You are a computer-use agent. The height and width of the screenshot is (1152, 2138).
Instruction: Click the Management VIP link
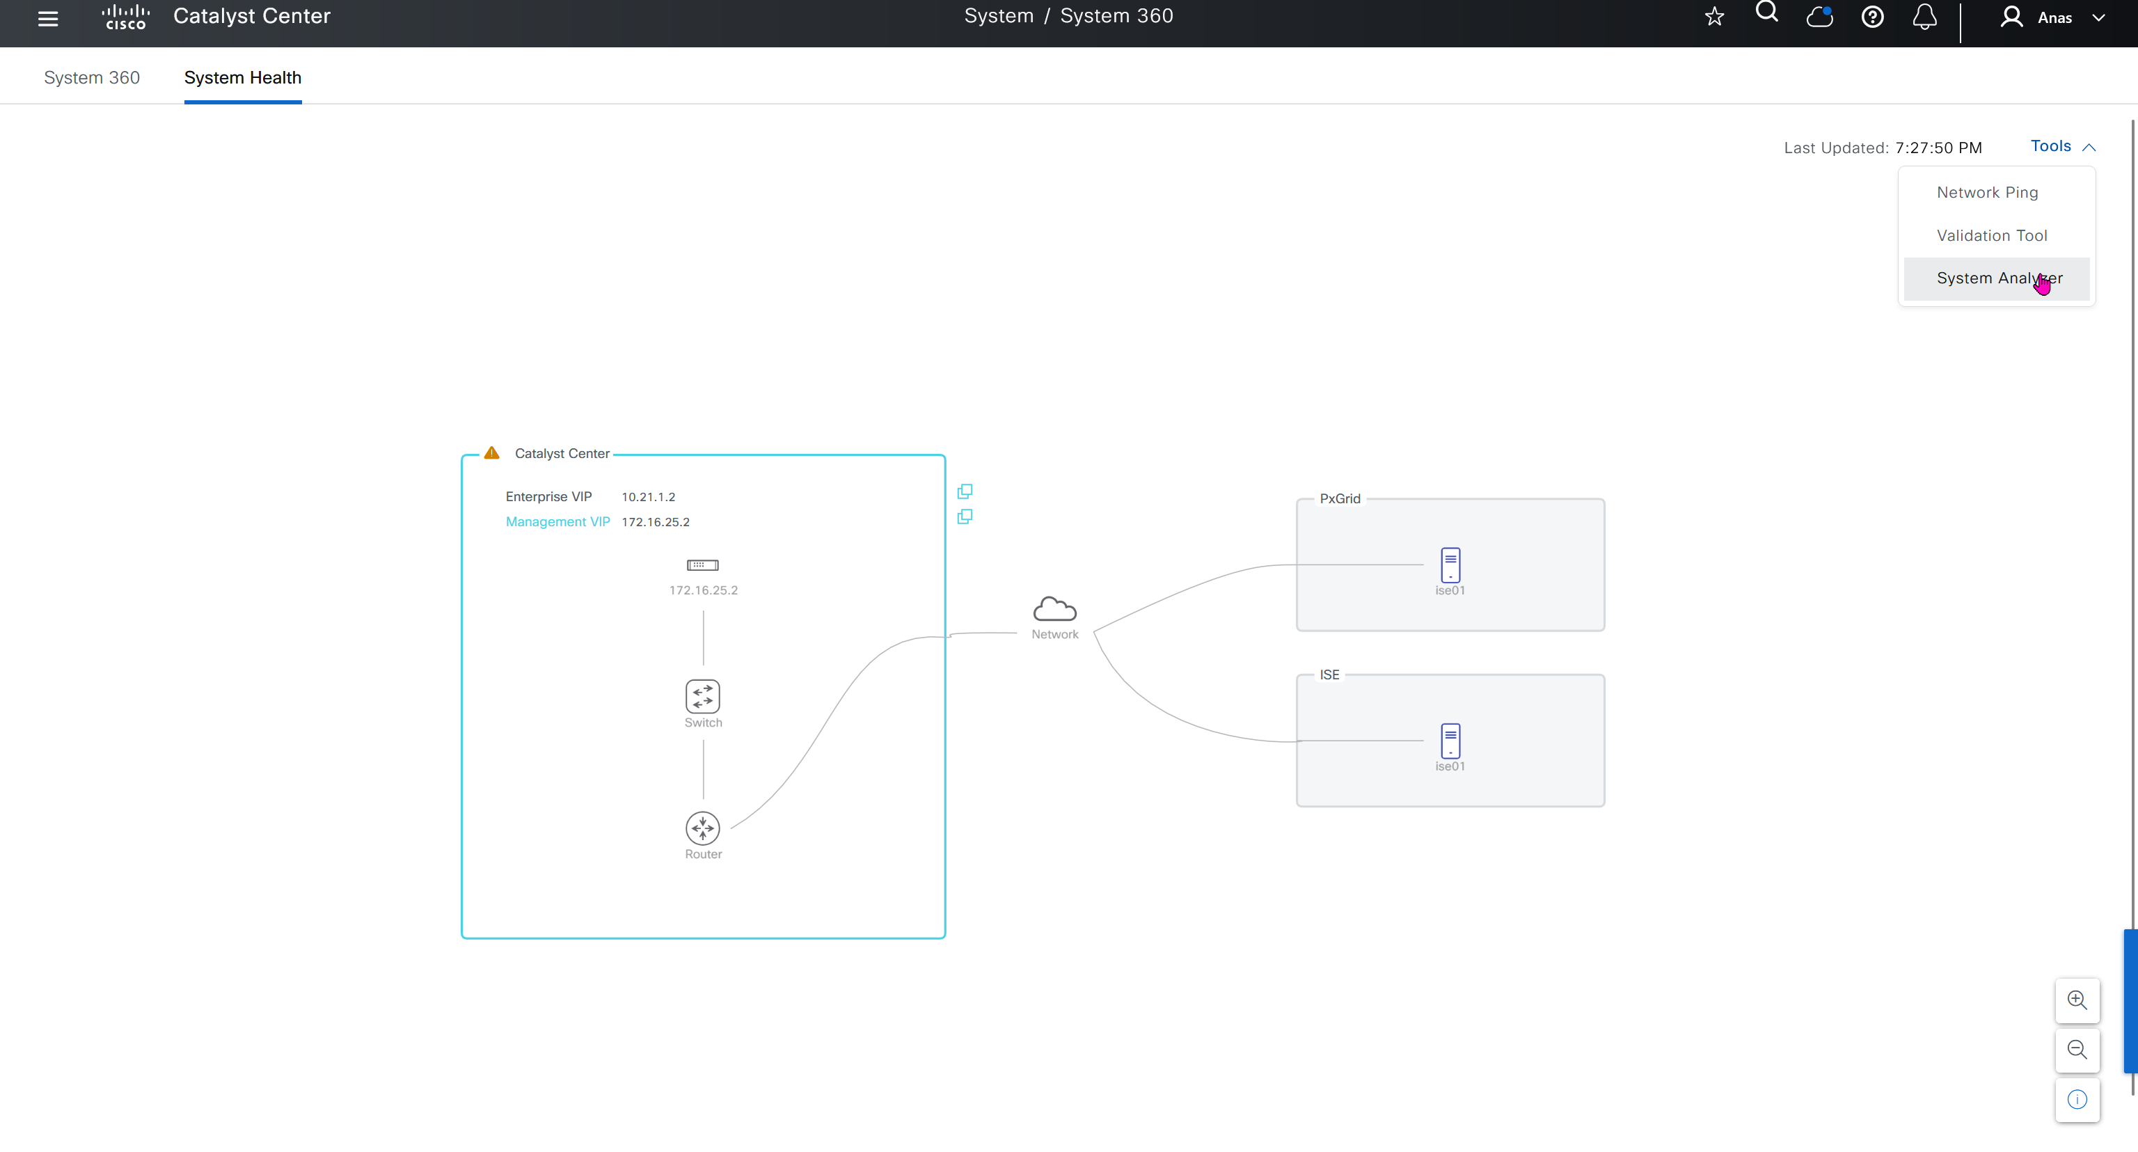click(557, 522)
